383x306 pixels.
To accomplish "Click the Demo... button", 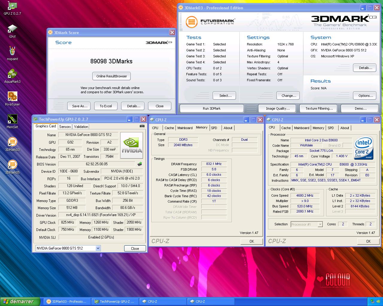I will [360, 108].
